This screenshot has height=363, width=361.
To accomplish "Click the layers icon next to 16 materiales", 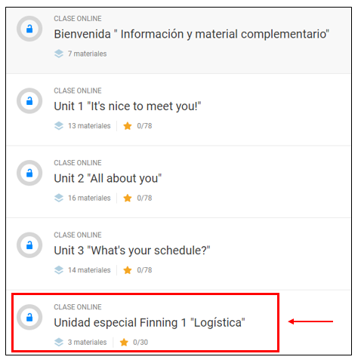I will pyautogui.click(x=59, y=198).
